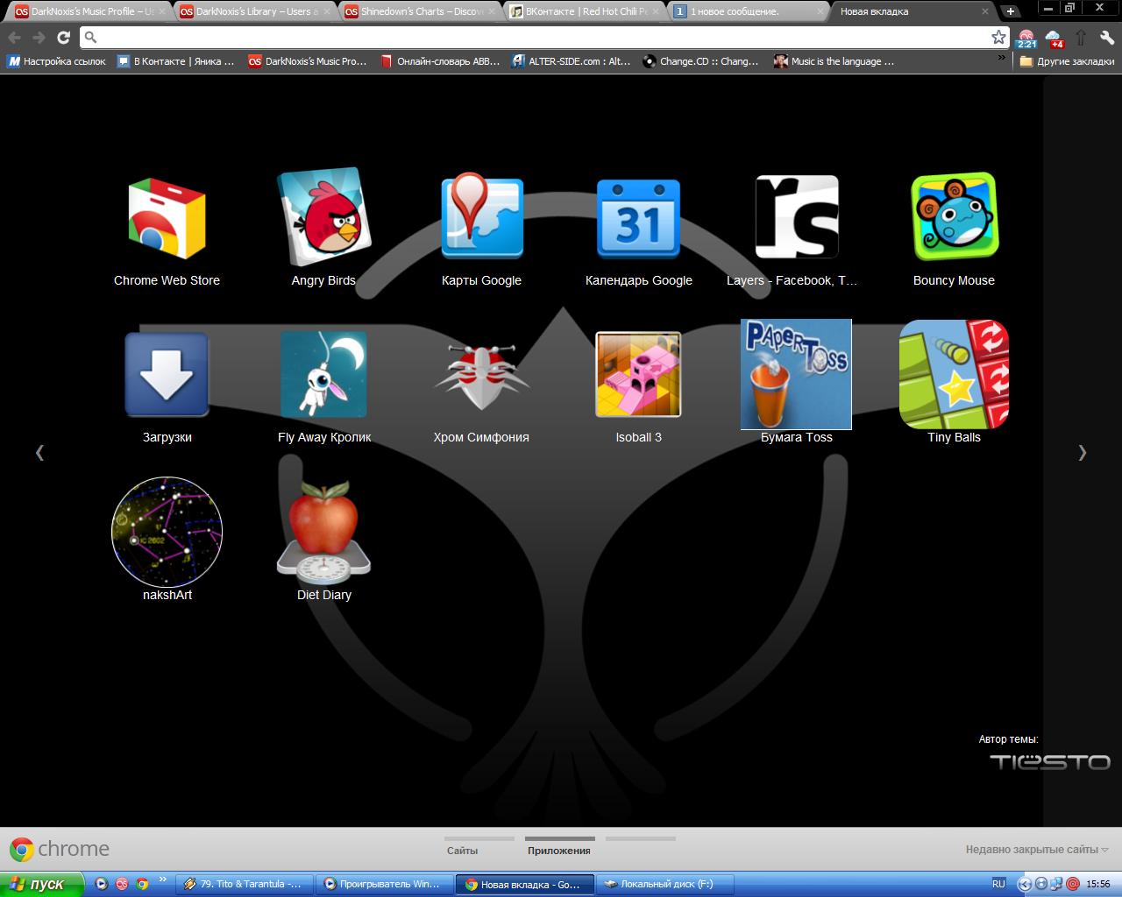The height and width of the screenshot is (897, 1122).
Task: Open Music is the language bookmark
Action: pyautogui.click(x=834, y=61)
